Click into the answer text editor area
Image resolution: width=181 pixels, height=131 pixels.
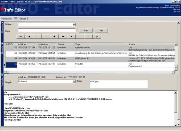coord(89,108)
